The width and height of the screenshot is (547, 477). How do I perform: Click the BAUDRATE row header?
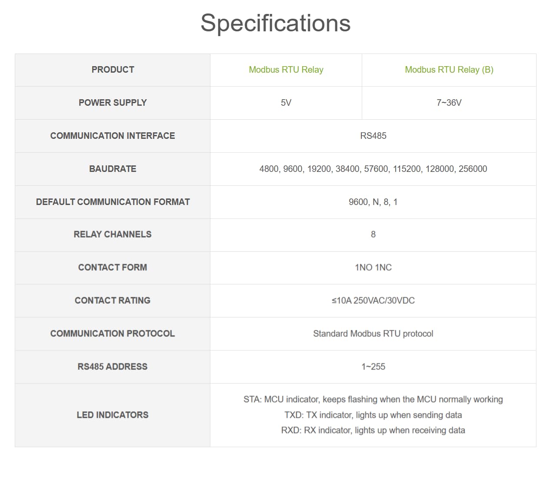coord(113,169)
